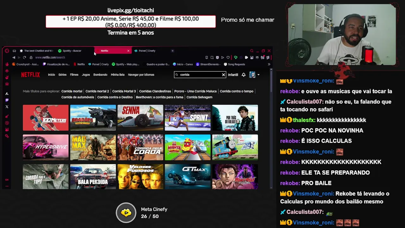Select the Corrida mortal suggestion

click(x=72, y=91)
